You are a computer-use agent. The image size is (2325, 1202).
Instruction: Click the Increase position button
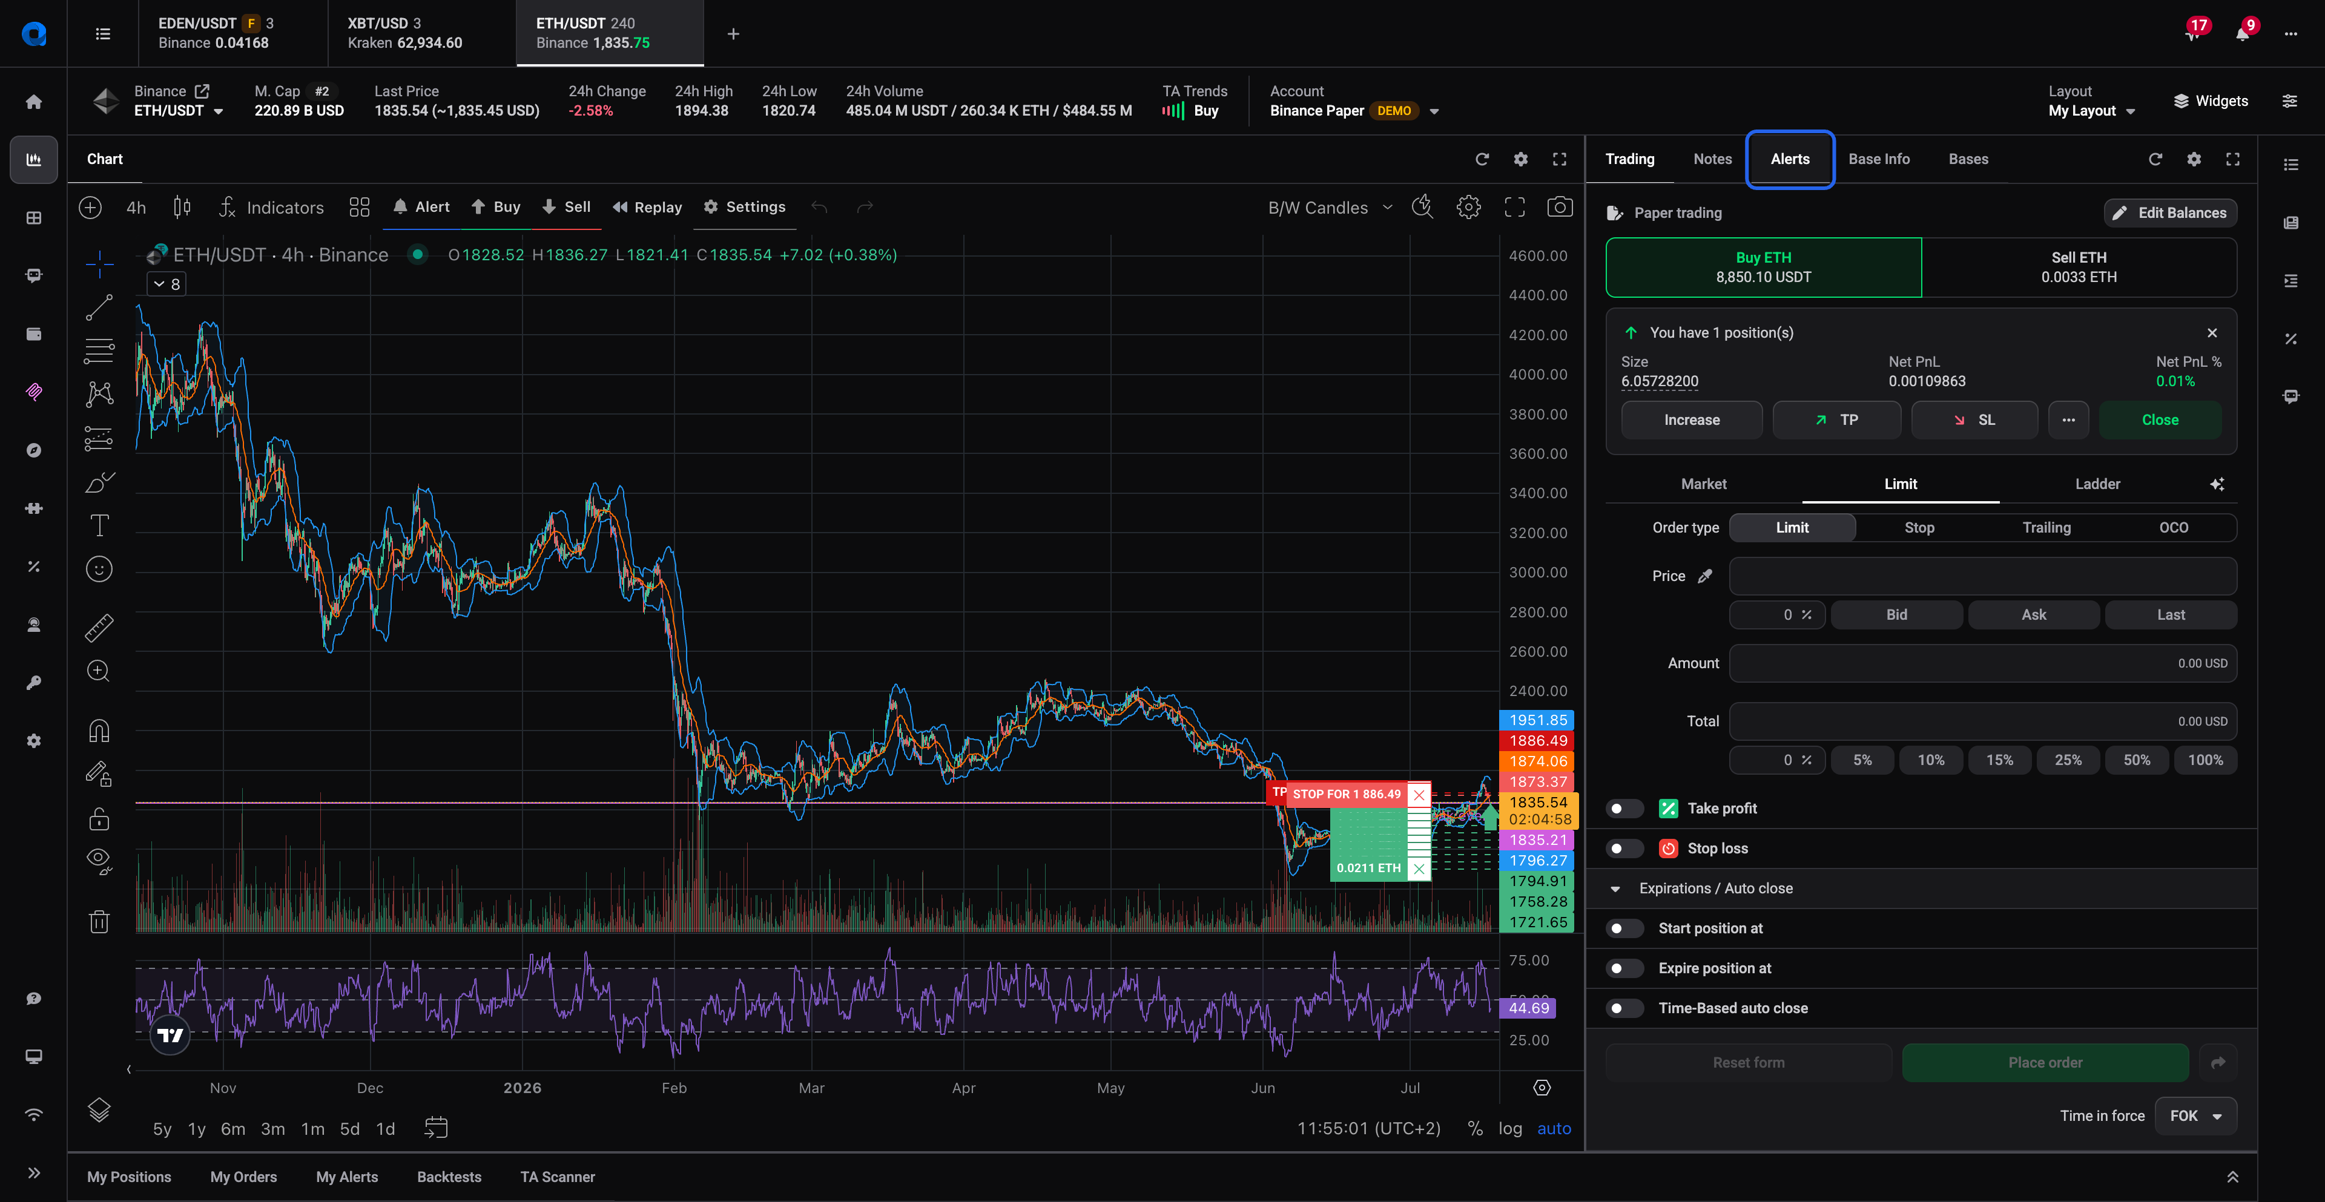pos(1692,421)
